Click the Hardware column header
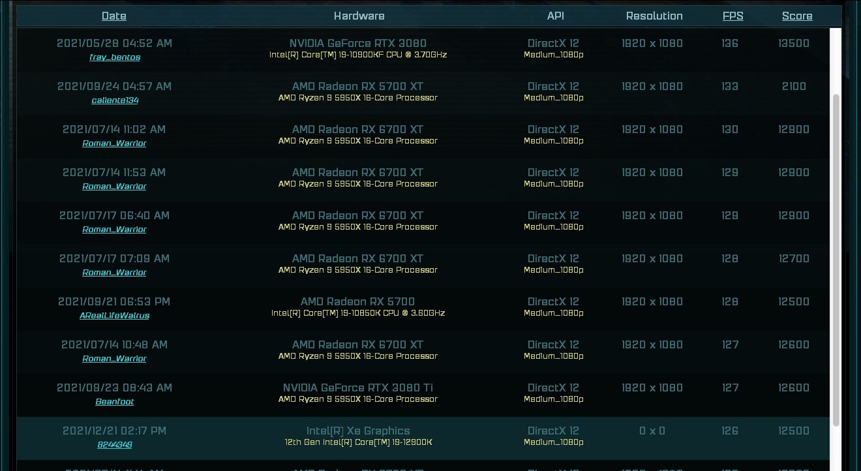This screenshot has width=861, height=471. tap(359, 16)
